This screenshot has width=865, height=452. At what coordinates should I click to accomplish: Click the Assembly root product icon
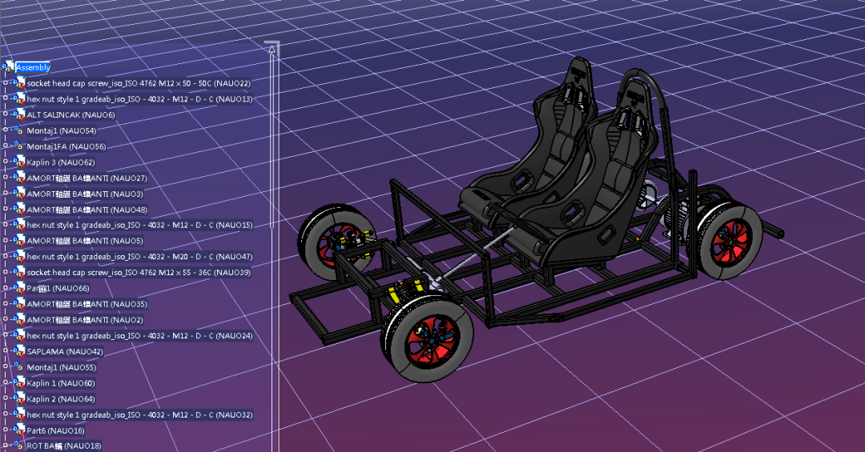[8, 66]
